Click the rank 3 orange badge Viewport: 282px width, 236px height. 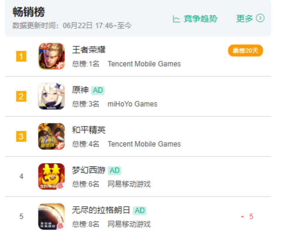(21, 136)
